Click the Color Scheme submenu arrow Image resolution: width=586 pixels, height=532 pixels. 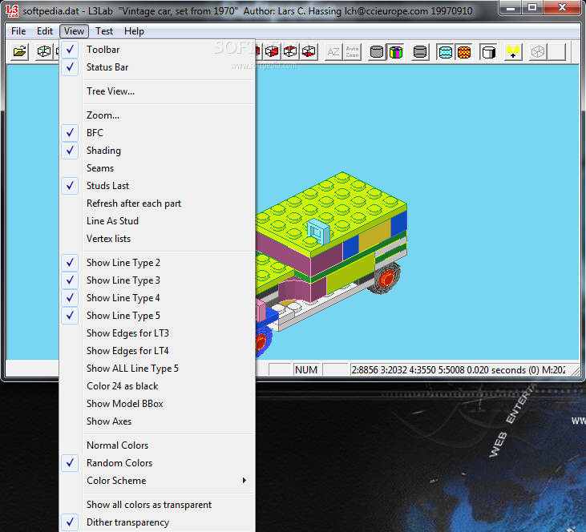244,481
